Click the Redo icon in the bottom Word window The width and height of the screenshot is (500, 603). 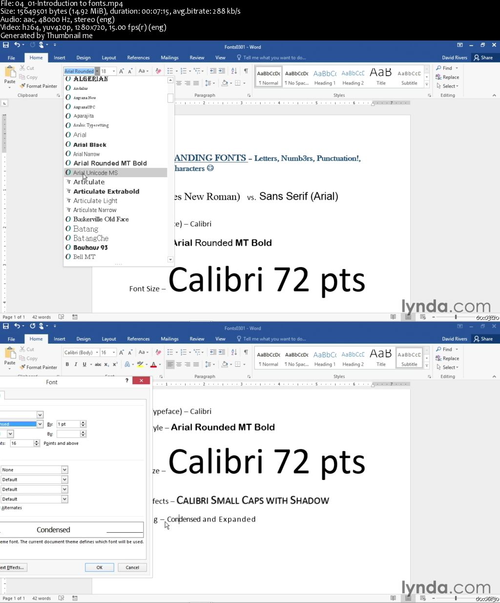tap(33, 326)
